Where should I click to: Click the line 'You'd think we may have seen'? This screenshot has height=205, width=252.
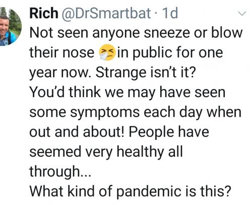(127, 93)
